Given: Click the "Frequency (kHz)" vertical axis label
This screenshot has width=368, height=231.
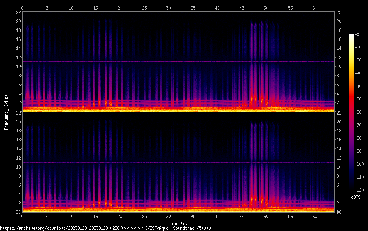Looking at the screenshot, I should 6,112.
